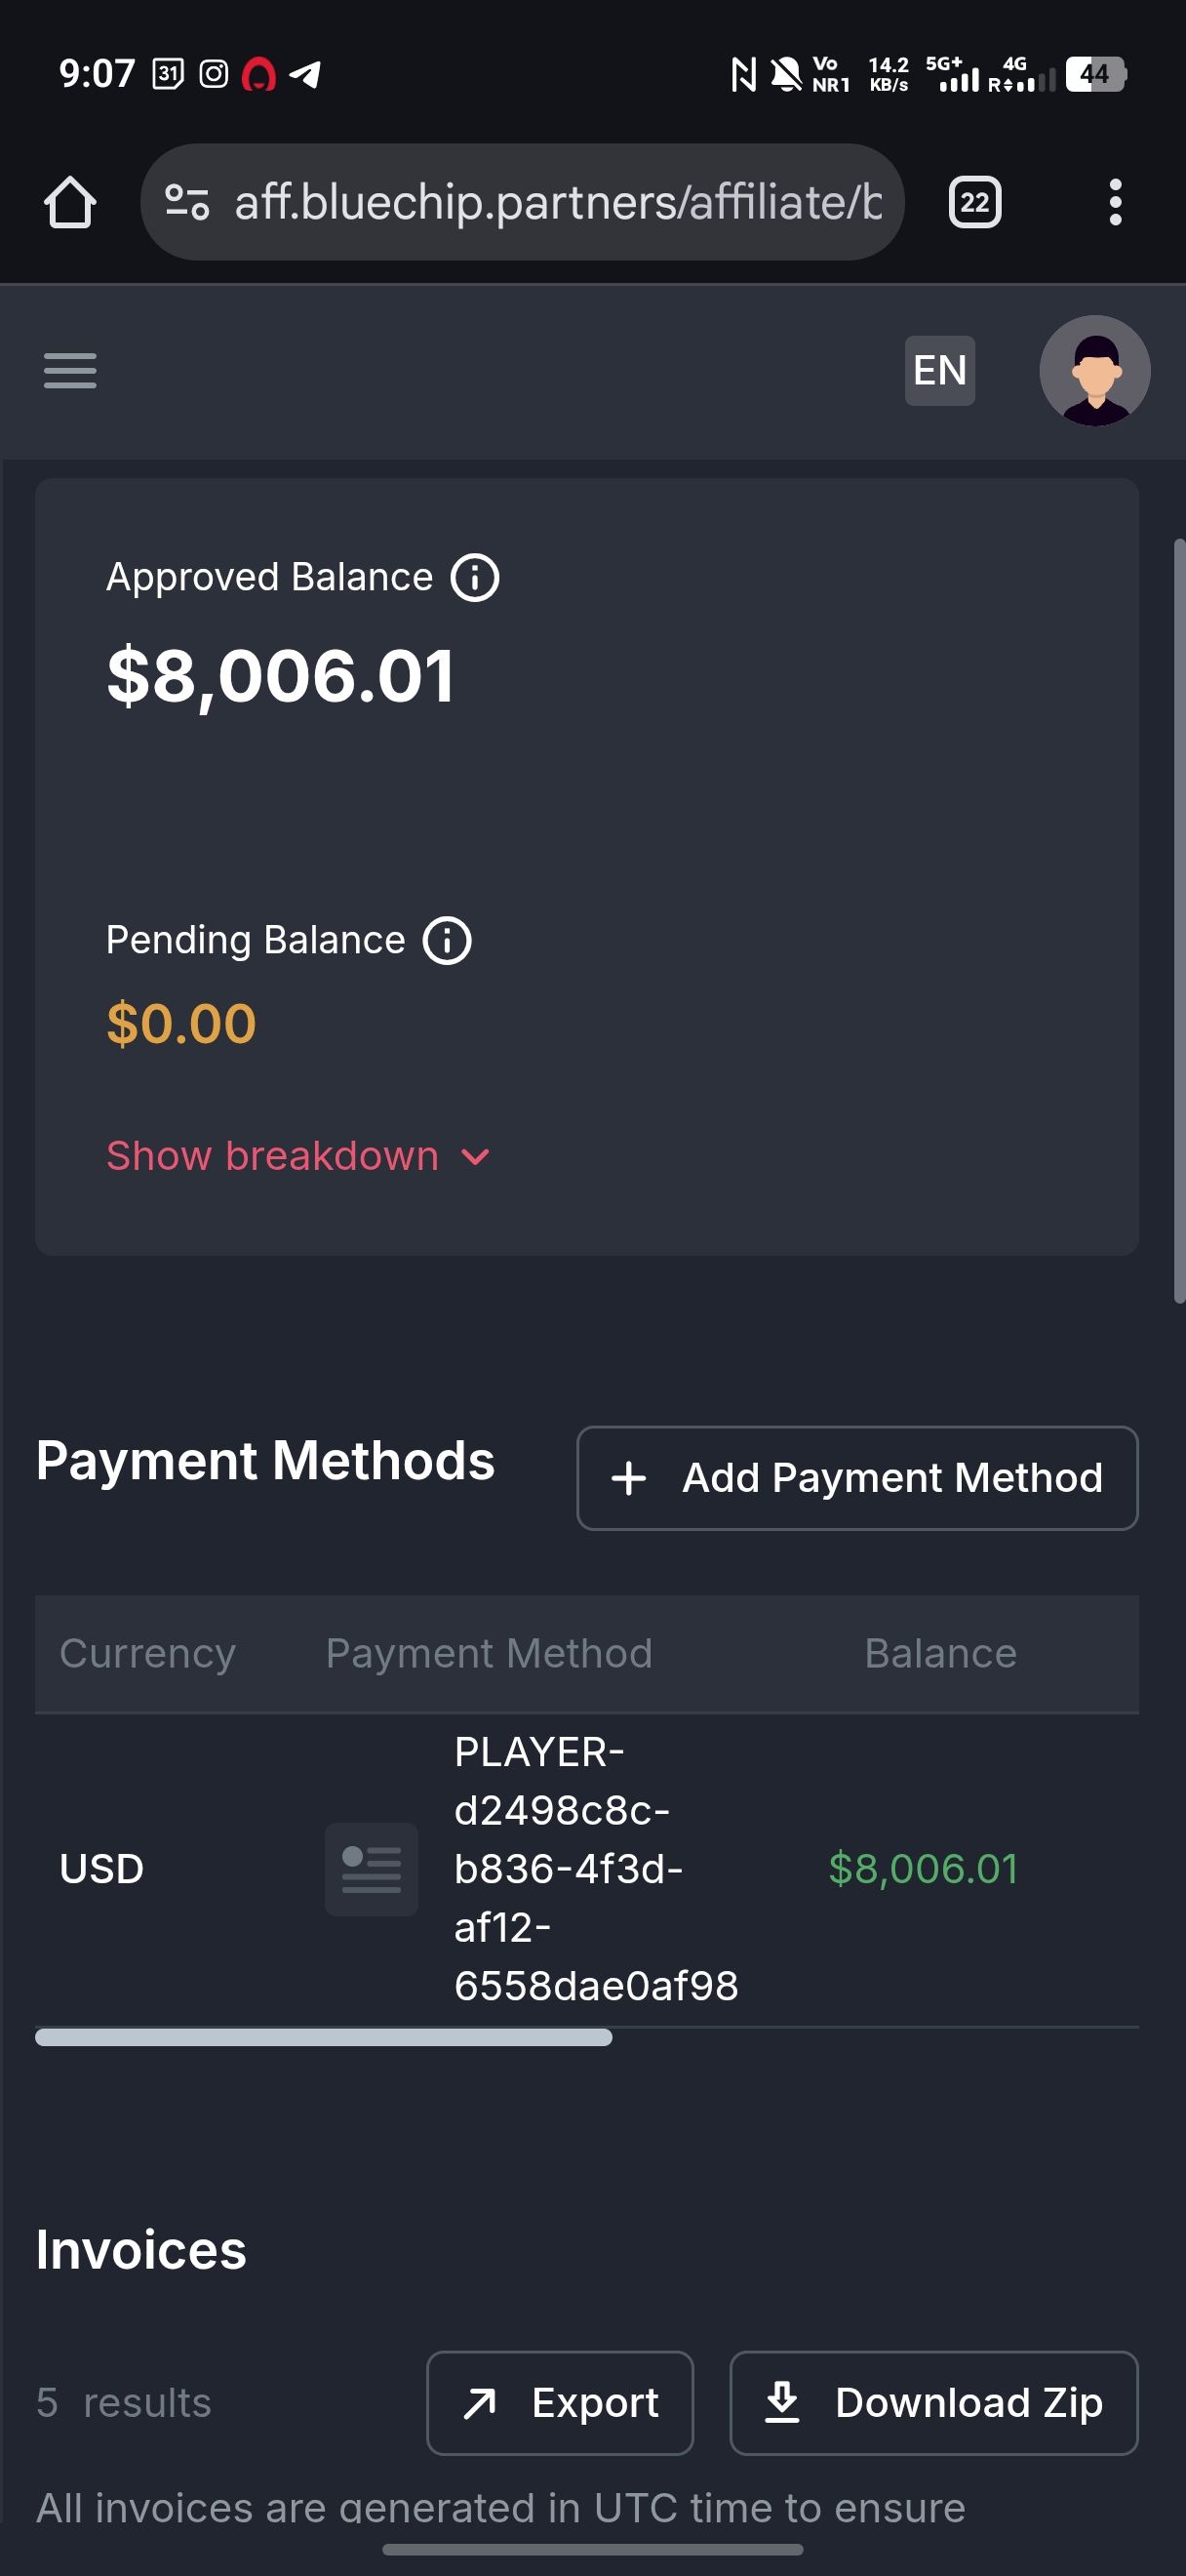Viewport: 1186px width, 2576px height.
Task: Tap the payment method card icon
Action: [372, 1869]
